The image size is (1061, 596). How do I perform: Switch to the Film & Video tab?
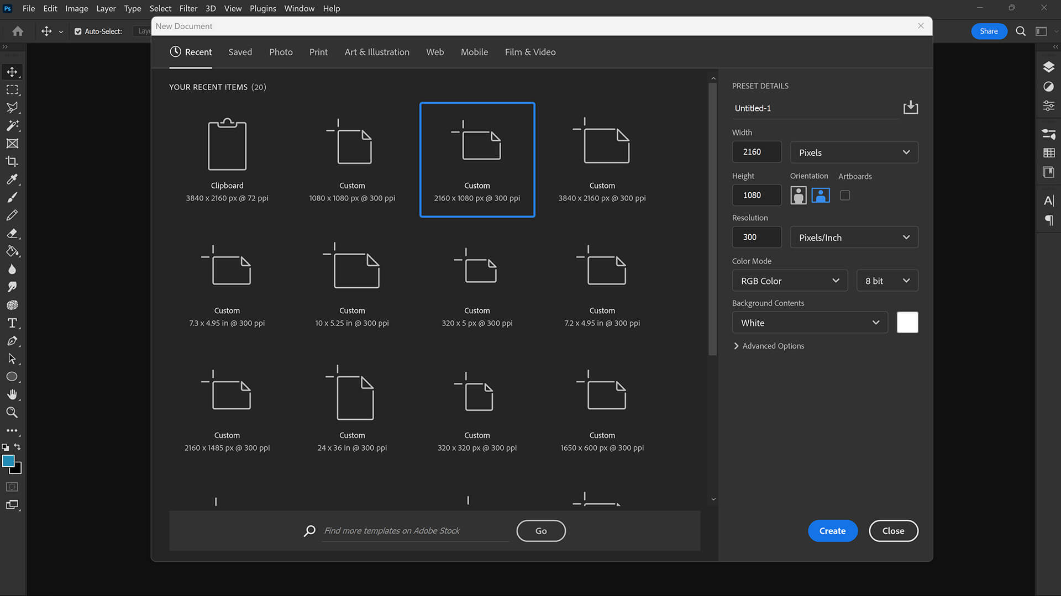click(x=530, y=52)
